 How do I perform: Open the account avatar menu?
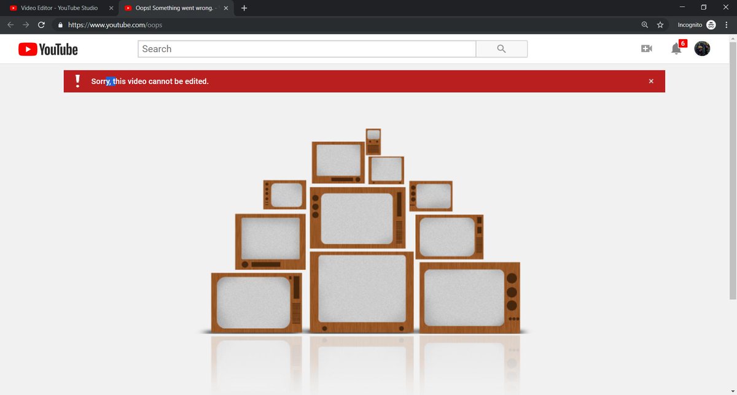click(x=702, y=48)
